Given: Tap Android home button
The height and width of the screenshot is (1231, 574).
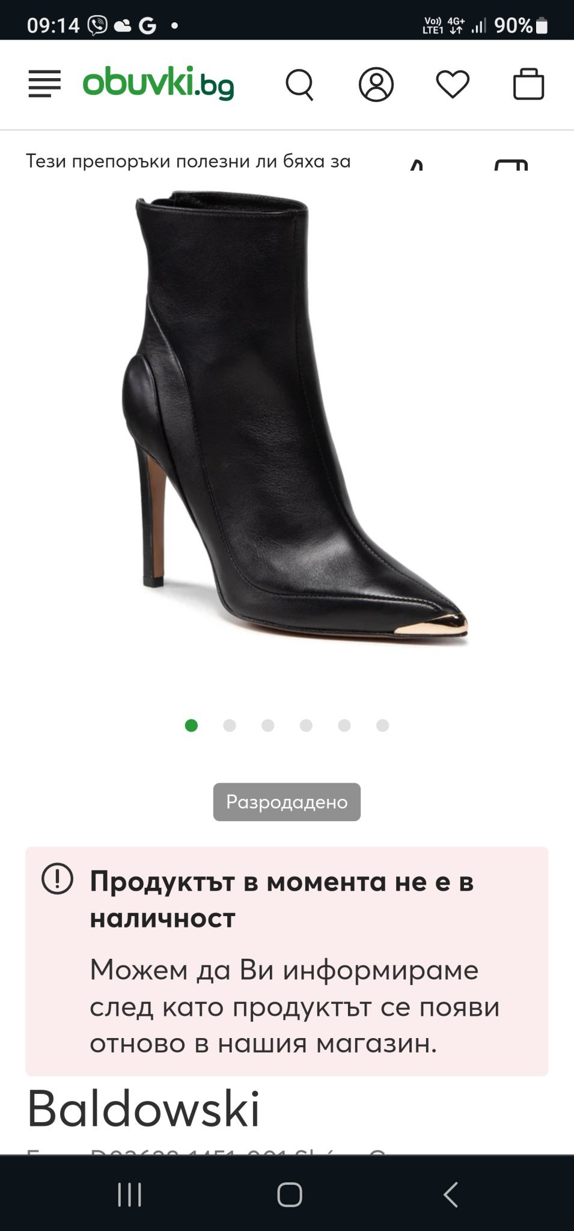Looking at the screenshot, I should point(289,1194).
